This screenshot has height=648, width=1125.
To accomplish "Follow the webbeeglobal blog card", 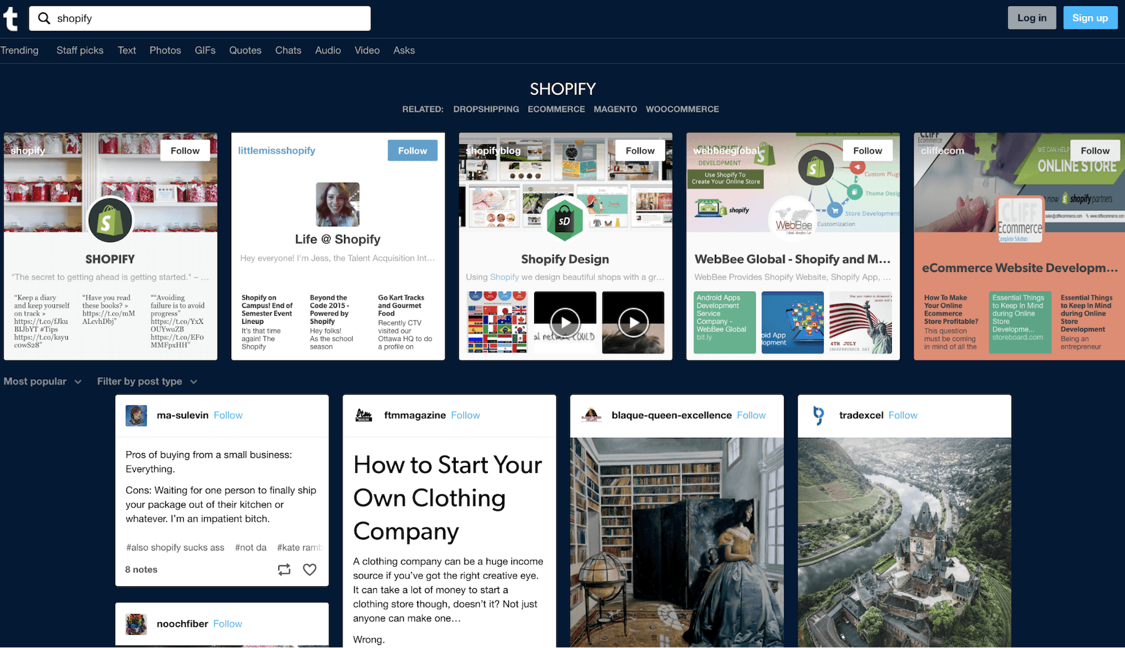I will click(867, 150).
